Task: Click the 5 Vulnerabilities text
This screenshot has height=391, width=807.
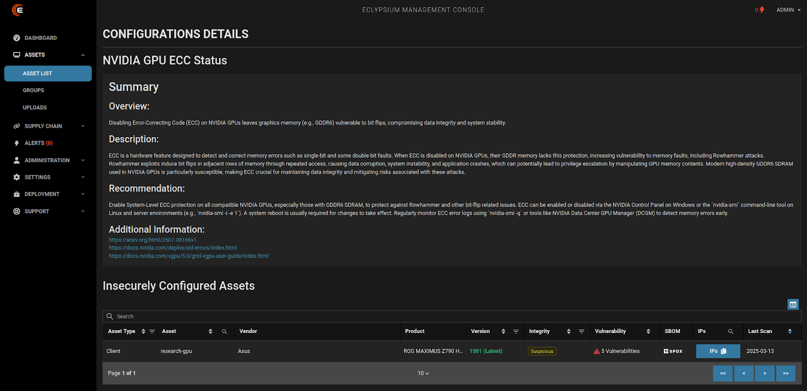Action: [620, 351]
